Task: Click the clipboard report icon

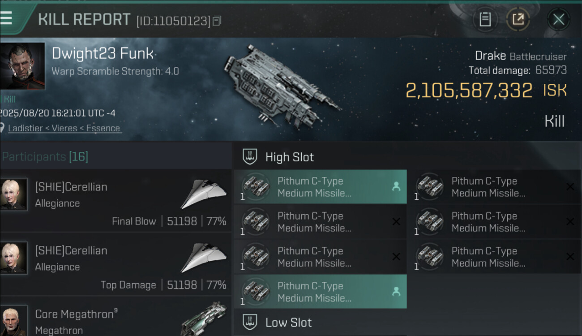Action: click(485, 19)
